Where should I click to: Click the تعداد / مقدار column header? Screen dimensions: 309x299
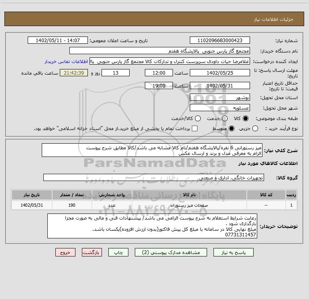point(72,195)
